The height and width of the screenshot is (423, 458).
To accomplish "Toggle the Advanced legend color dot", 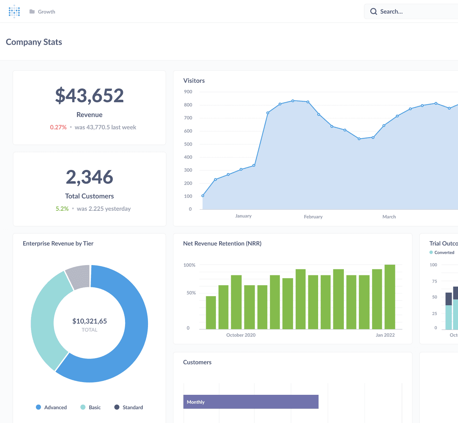I will tap(38, 407).
